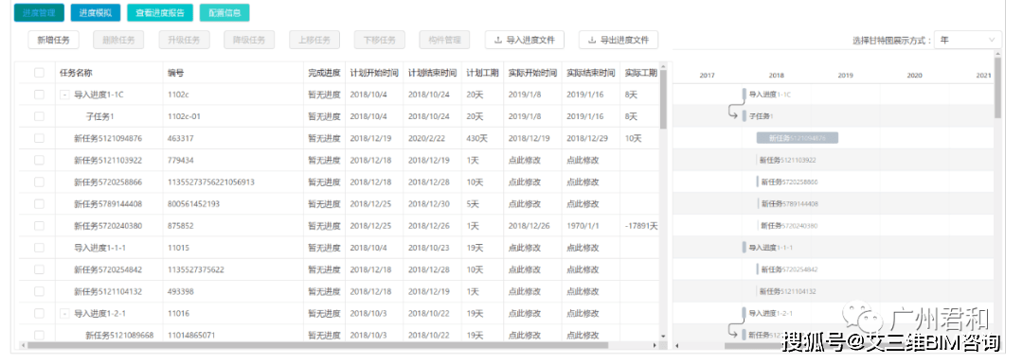Select checkbox of 新任务5121094876
This screenshot has width=1023, height=364.
click(39, 138)
